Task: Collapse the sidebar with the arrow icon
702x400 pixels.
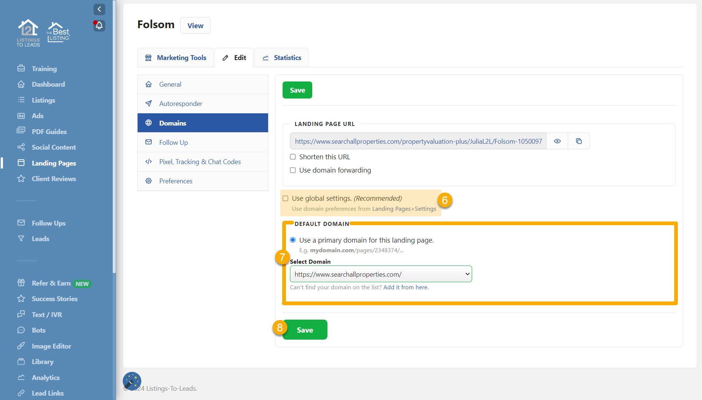Action: click(99, 9)
